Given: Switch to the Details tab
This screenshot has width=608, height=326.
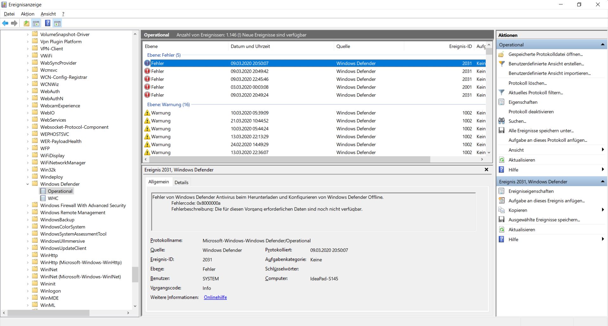Looking at the screenshot, I should click(x=181, y=182).
